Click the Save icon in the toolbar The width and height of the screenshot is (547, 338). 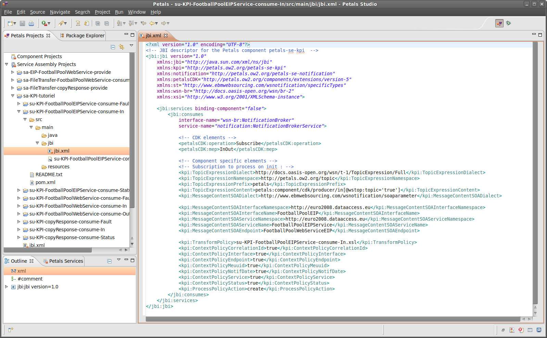click(22, 23)
